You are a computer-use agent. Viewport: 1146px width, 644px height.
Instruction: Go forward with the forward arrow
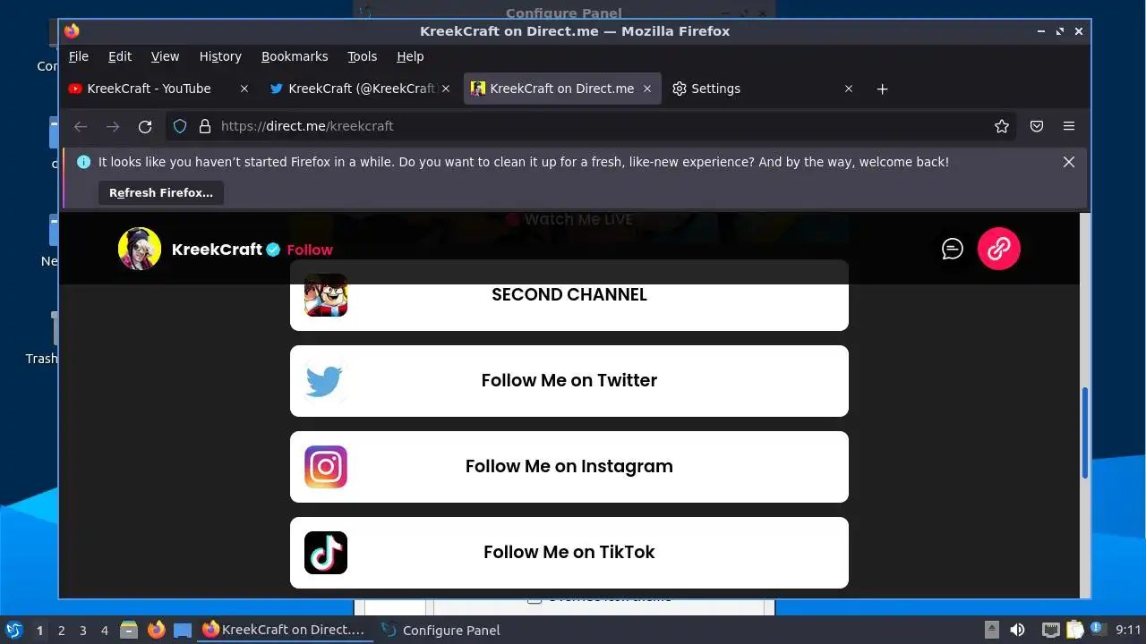[x=113, y=126]
